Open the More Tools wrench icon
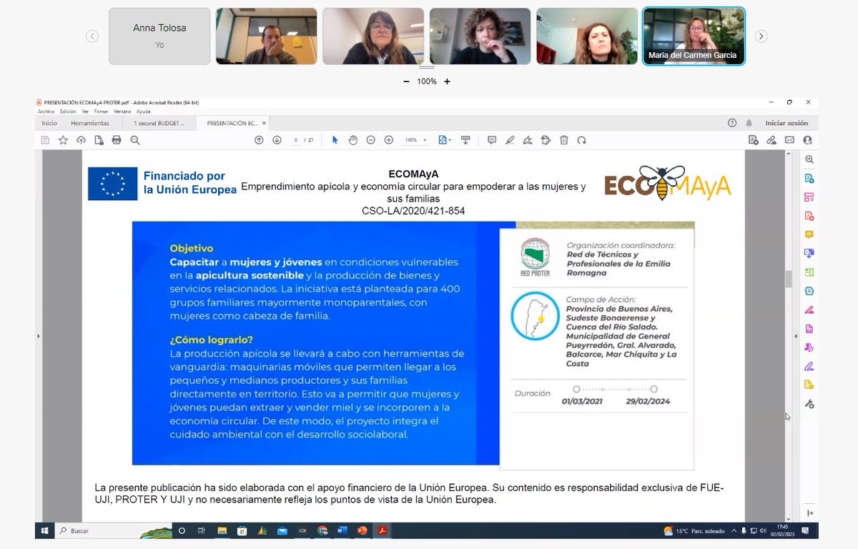This screenshot has height=549, width=858. point(809,404)
